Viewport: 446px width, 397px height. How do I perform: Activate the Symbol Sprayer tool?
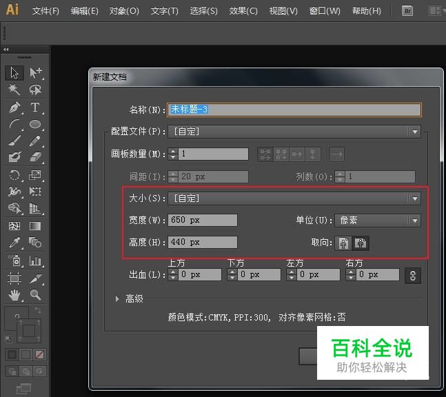(x=14, y=261)
